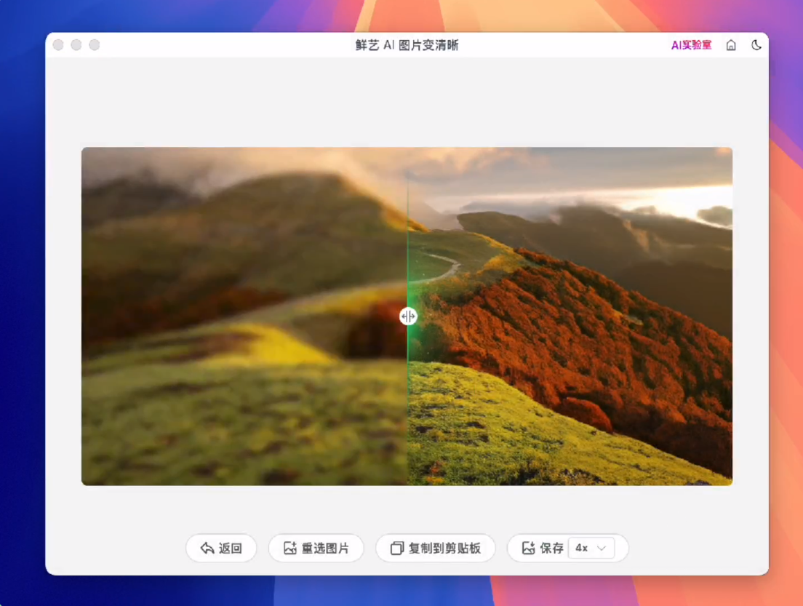Viewport: 803px width, 606px height.
Task: Open the AI实验室 link
Action: (691, 45)
